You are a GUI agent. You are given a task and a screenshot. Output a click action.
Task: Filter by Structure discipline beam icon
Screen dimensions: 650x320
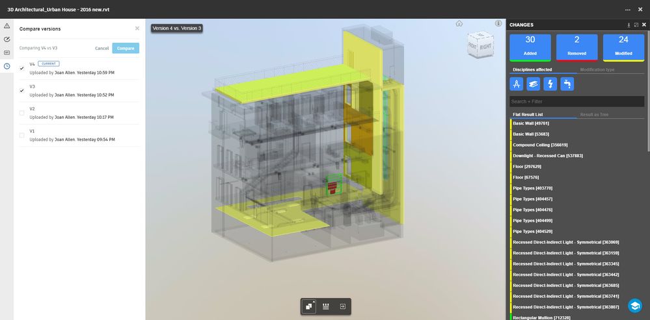coord(534,84)
